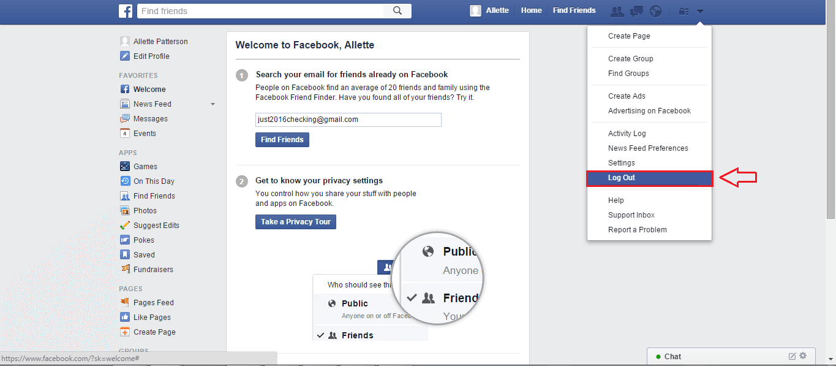Open Advertising on Facebook menu item
The width and height of the screenshot is (836, 388).
coord(649,111)
